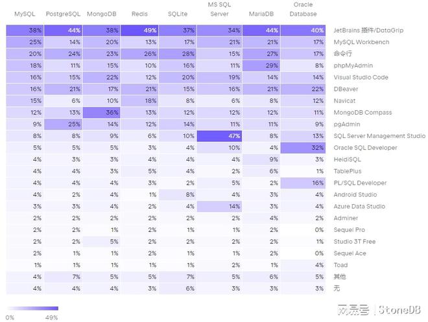This screenshot has width=428, height=322.
Task: Click the JetBrains 插件/DataGrip row label
Action: tap(368, 30)
